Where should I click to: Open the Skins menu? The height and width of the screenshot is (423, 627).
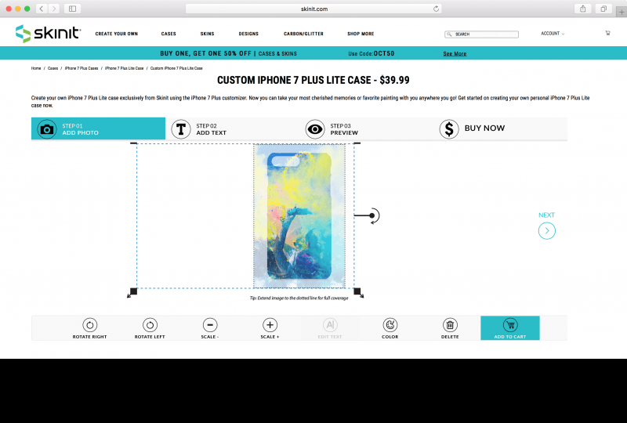click(x=207, y=34)
